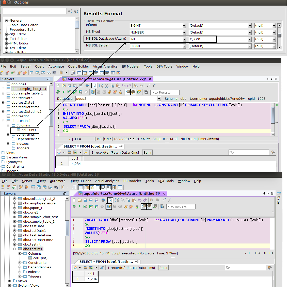The width and height of the screenshot is (289, 293).
Task: Open aqua3 Database dropdown in version 17
Action: [x=159, y=99]
